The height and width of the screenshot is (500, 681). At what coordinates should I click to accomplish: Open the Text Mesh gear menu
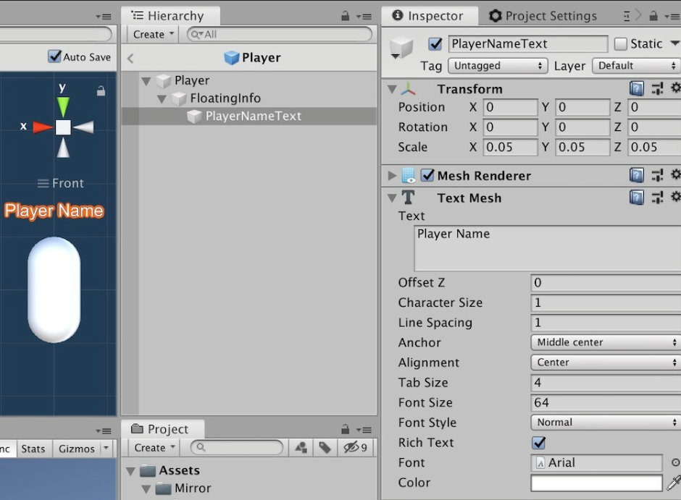pos(676,197)
